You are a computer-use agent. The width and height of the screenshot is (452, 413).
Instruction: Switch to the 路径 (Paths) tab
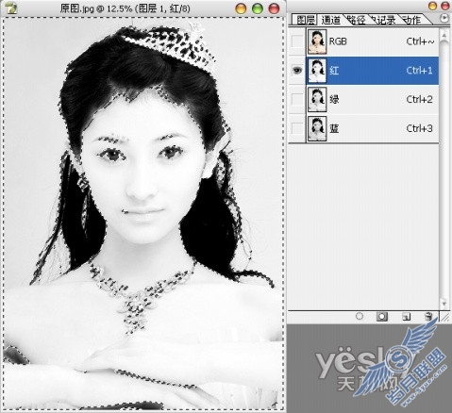point(357,20)
